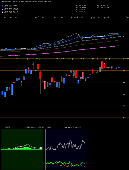The width and height of the screenshot is (129, 170).
Task: Click the 18 price axis label
Action: (124, 95)
